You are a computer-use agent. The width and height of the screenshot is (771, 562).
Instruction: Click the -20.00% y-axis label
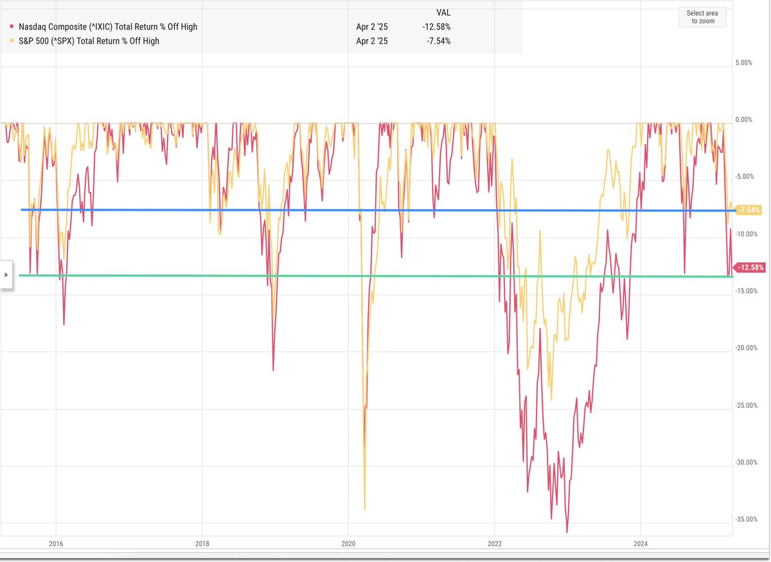click(747, 348)
